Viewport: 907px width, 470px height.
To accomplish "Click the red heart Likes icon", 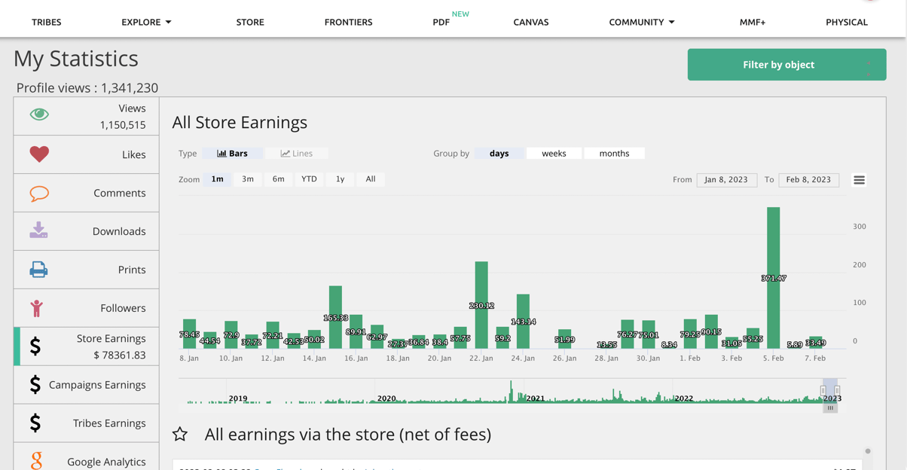I will click(39, 154).
